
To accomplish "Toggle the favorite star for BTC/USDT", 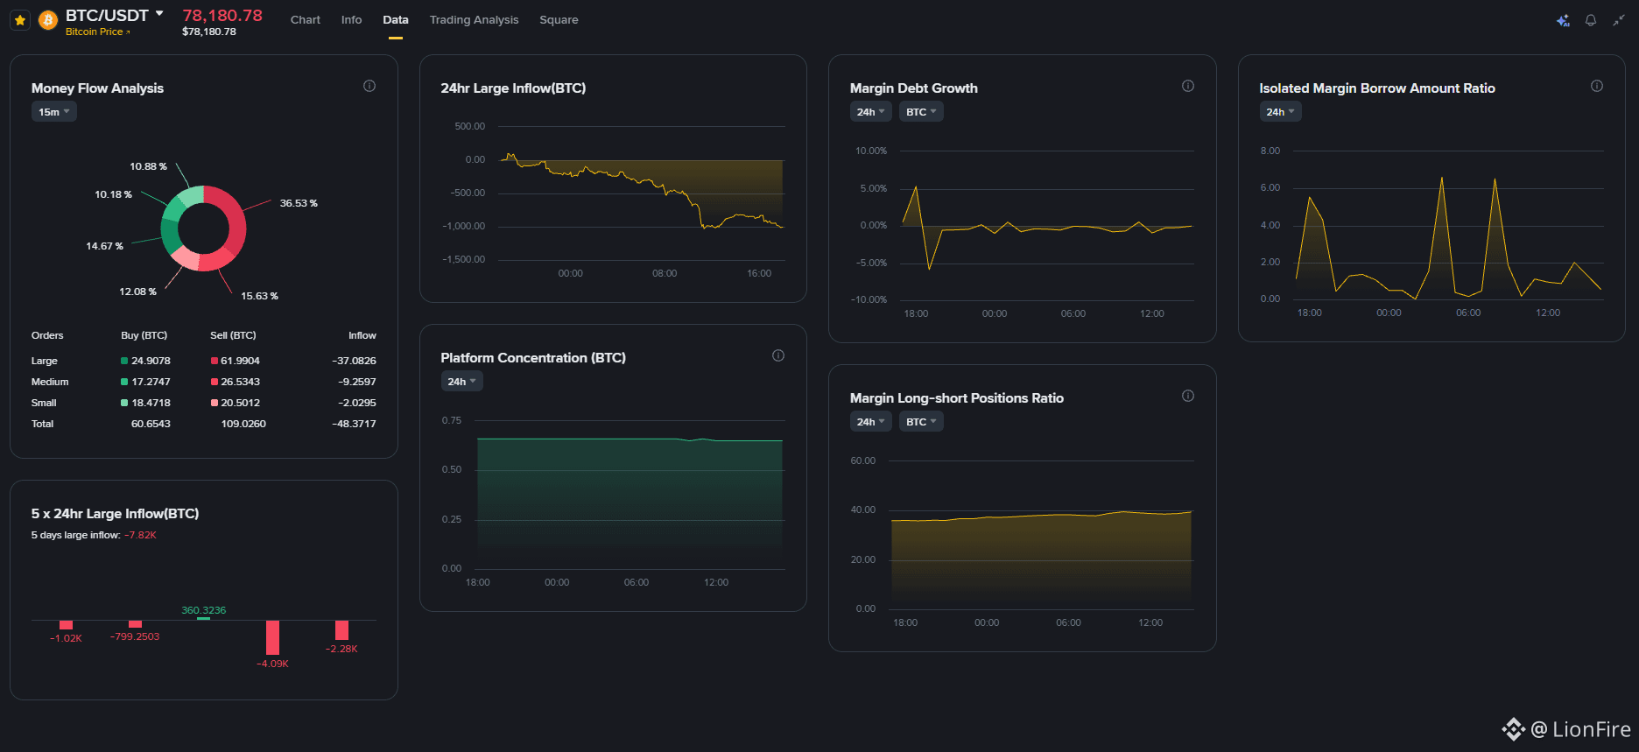I will tap(20, 19).
